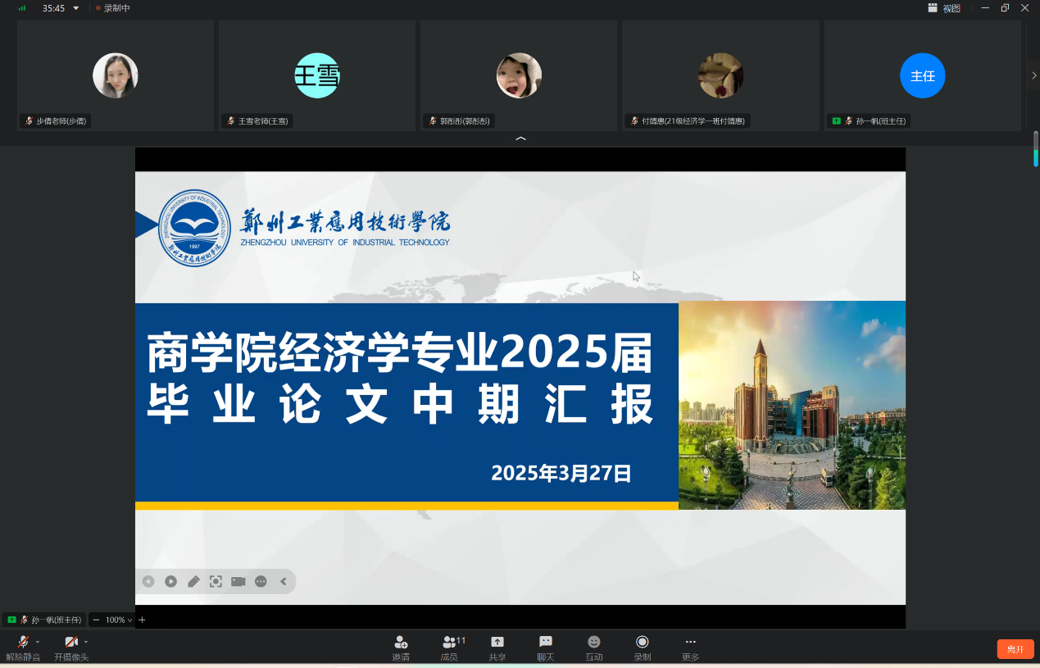
Task: Open the Chat (聊天) panel
Action: (546, 648)
